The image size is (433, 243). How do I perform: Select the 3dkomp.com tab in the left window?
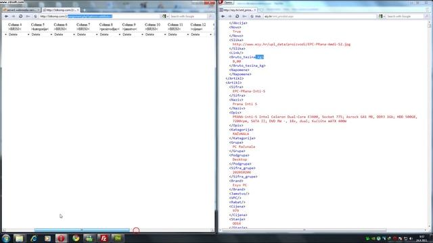click(x=60, y=10)
